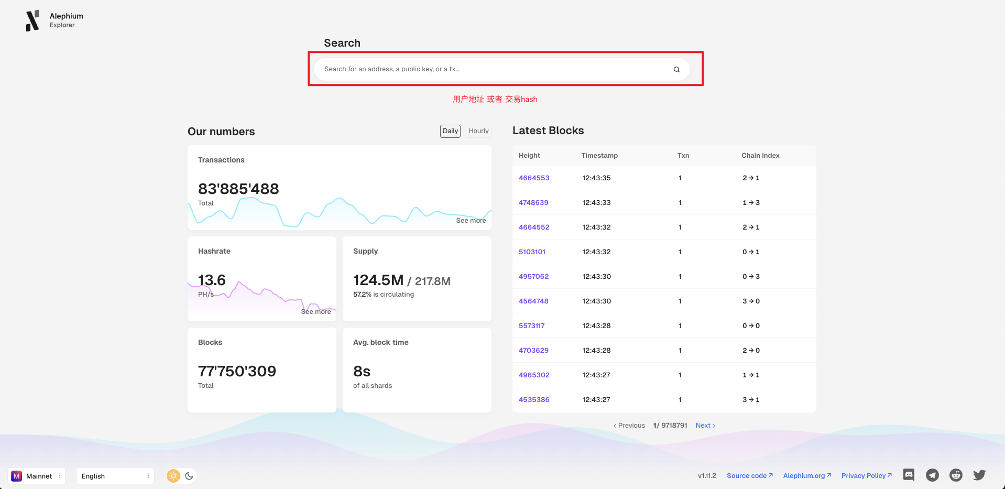Open the English language dropdown
Screen dimensions: 1005x489
(115, 476)
